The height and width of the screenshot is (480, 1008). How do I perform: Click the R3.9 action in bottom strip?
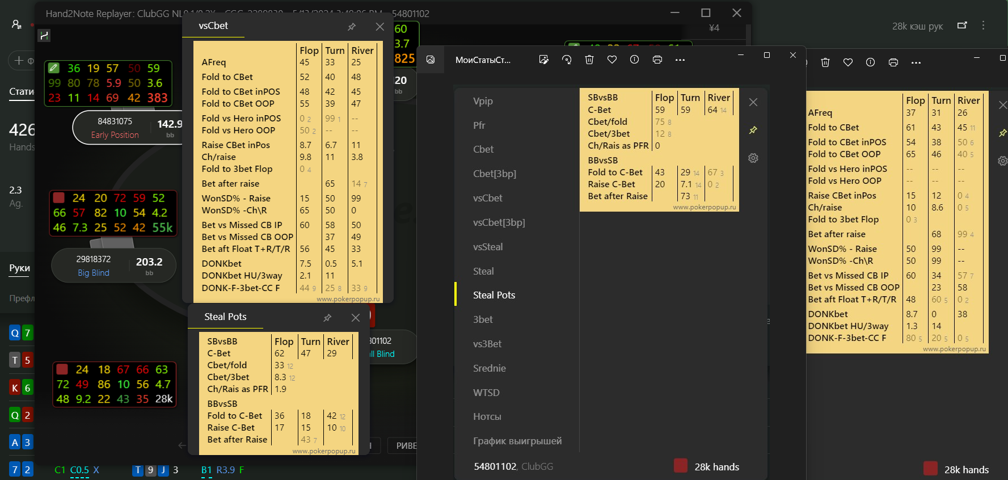[x=226, y=470]
